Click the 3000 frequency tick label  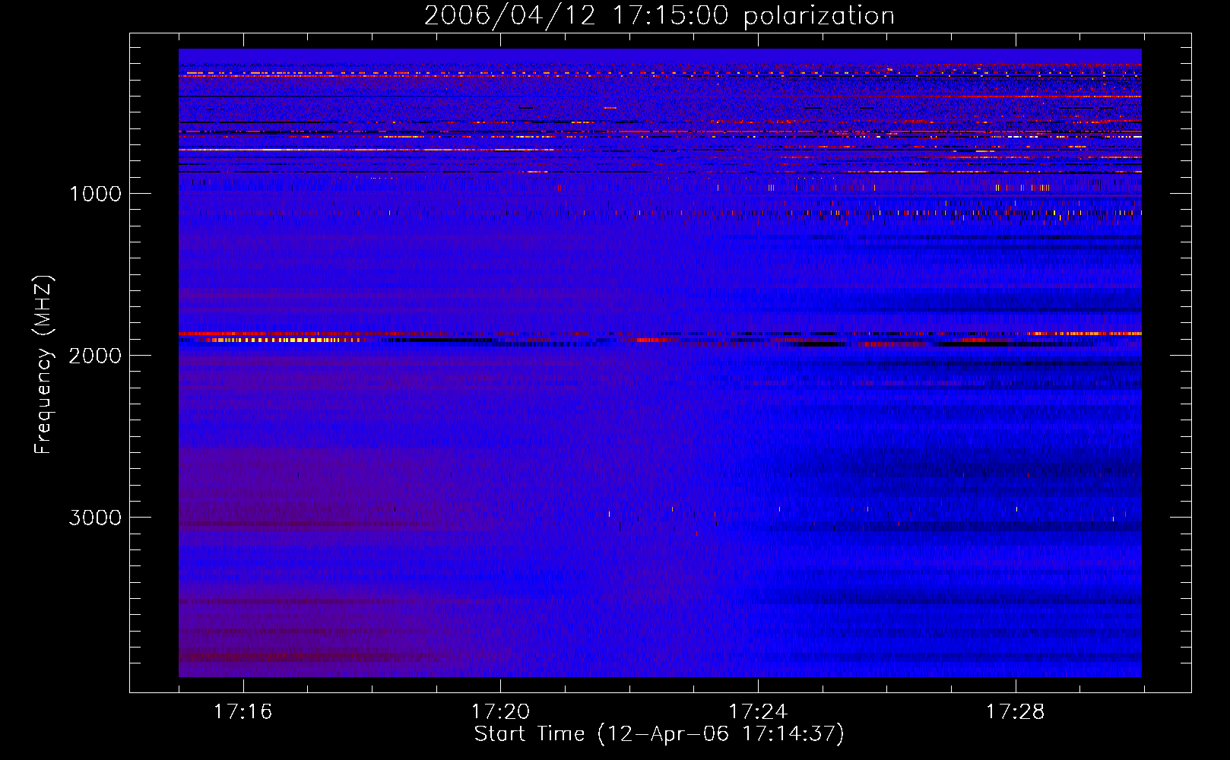[95, 518]
